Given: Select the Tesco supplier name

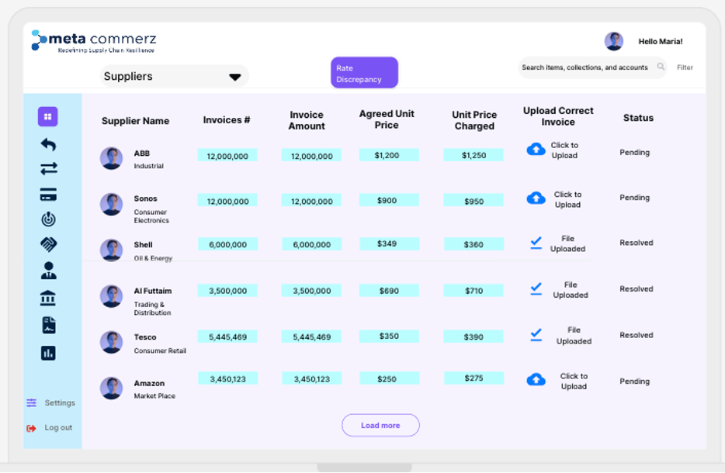Looking at the screenshot, I should (145, 337).
